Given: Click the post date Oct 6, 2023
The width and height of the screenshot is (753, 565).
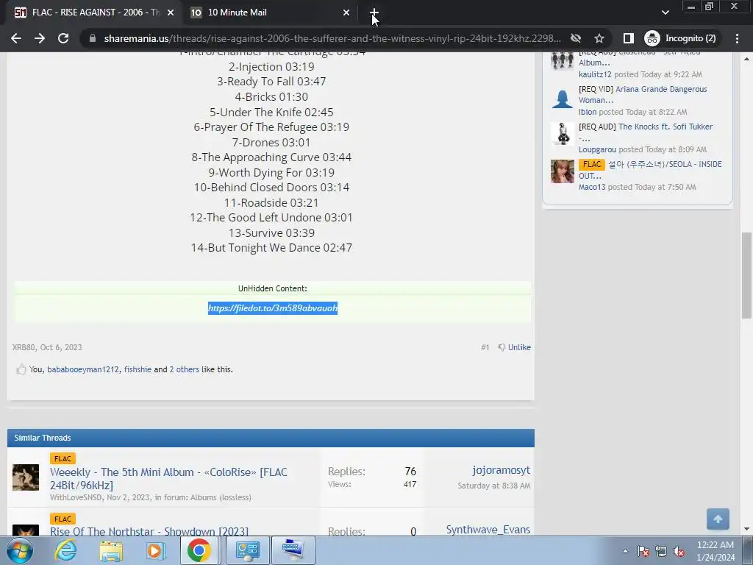Looking at the screenshot, I should (61, 347).
